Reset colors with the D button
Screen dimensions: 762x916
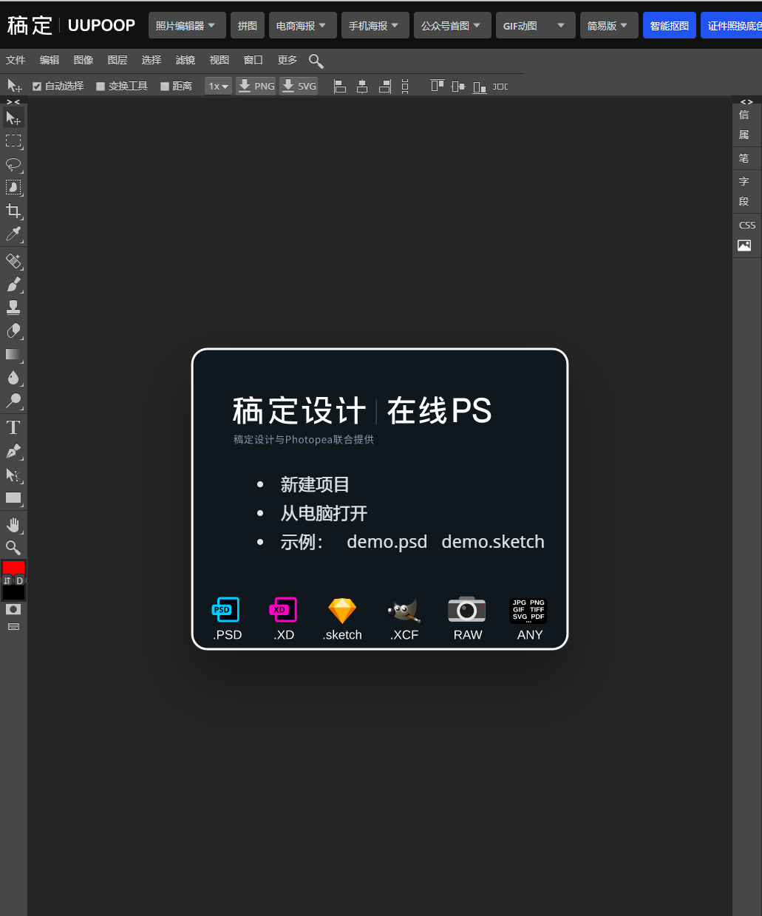pyautogui.click(x=20, y=580)
